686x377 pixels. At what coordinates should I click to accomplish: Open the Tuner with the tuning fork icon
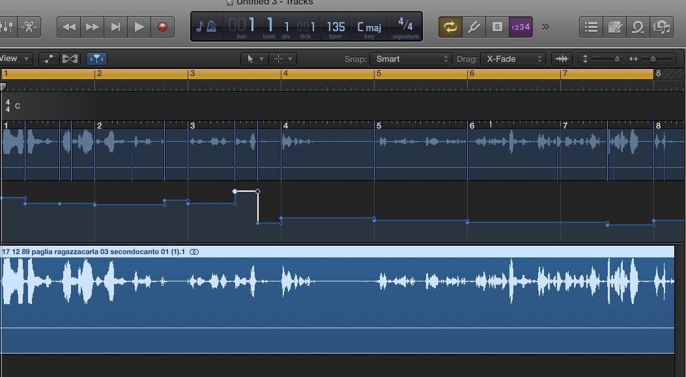[x=474, y=27]
